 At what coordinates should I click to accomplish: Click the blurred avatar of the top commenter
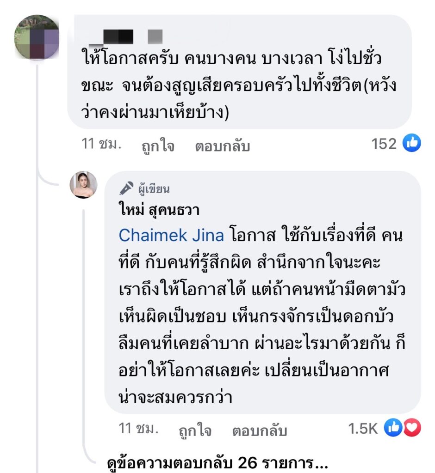click(x=37, y=37)
